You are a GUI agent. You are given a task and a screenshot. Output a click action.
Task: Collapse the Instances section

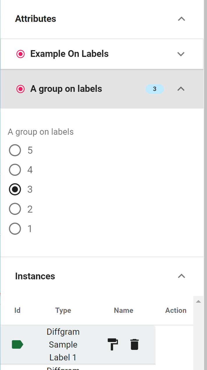tap(181, 276)
